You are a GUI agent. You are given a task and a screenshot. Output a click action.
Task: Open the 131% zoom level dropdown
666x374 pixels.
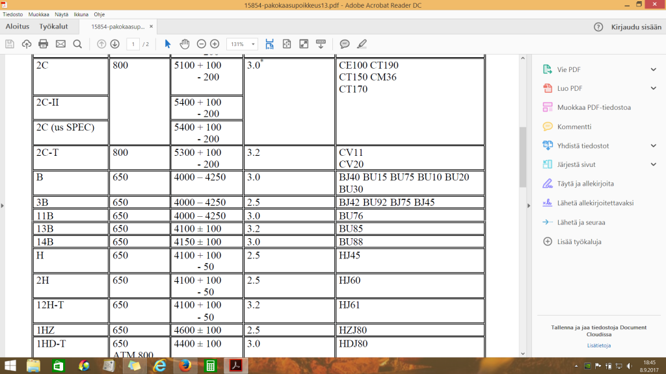[242, 44]
